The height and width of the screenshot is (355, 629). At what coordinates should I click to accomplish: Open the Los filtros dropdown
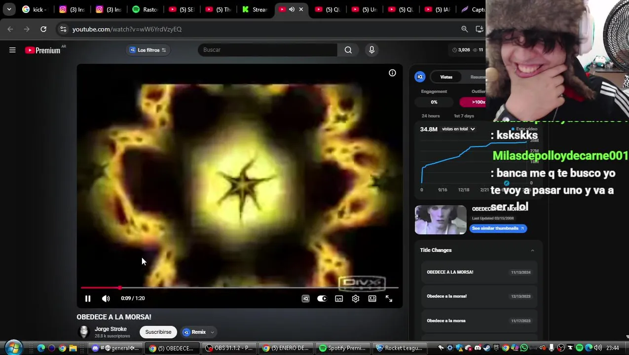148,50
